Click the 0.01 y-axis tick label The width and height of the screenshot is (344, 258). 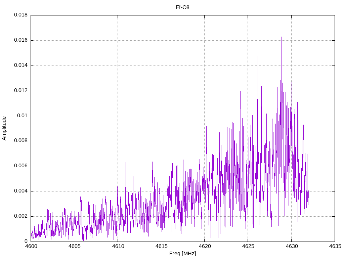click(23, 116)
